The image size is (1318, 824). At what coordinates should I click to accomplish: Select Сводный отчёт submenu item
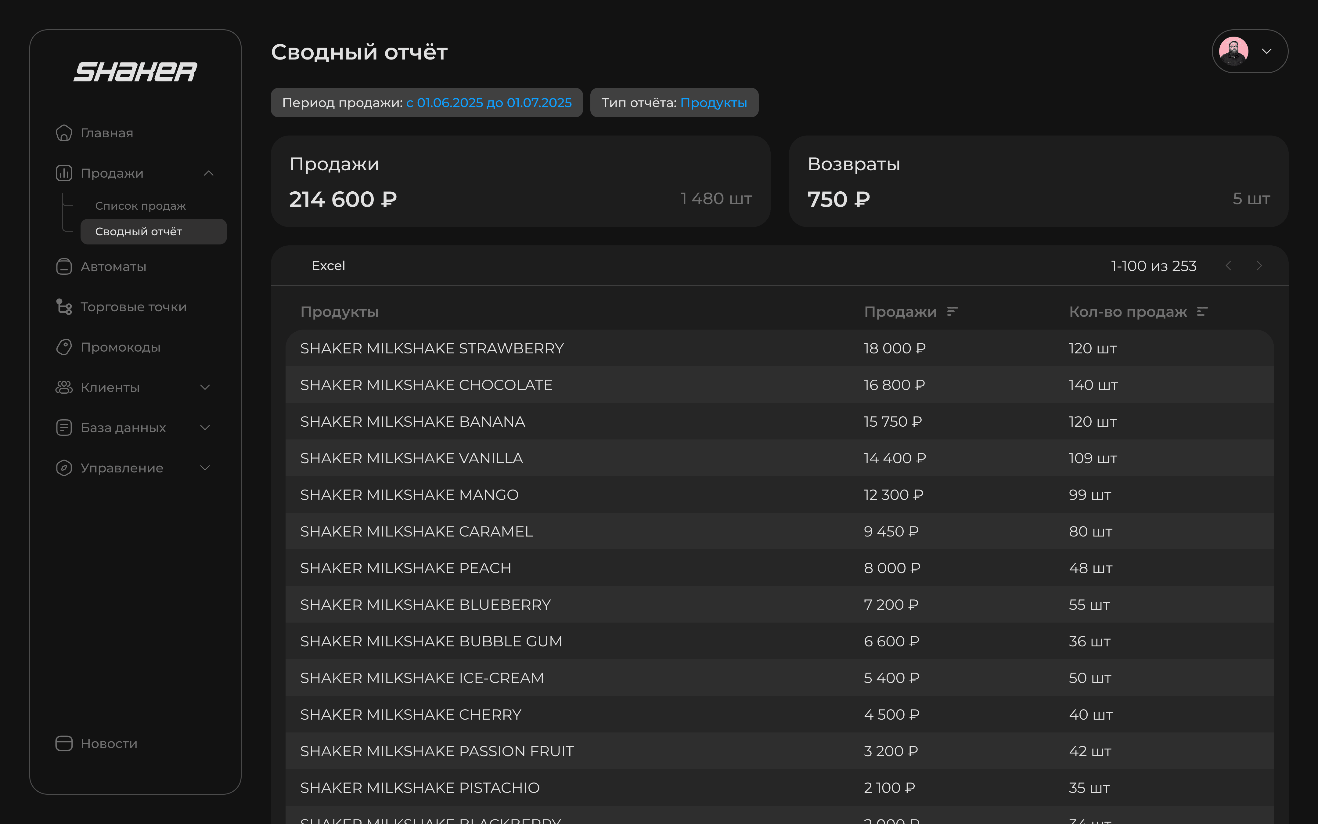coord(153,232)
